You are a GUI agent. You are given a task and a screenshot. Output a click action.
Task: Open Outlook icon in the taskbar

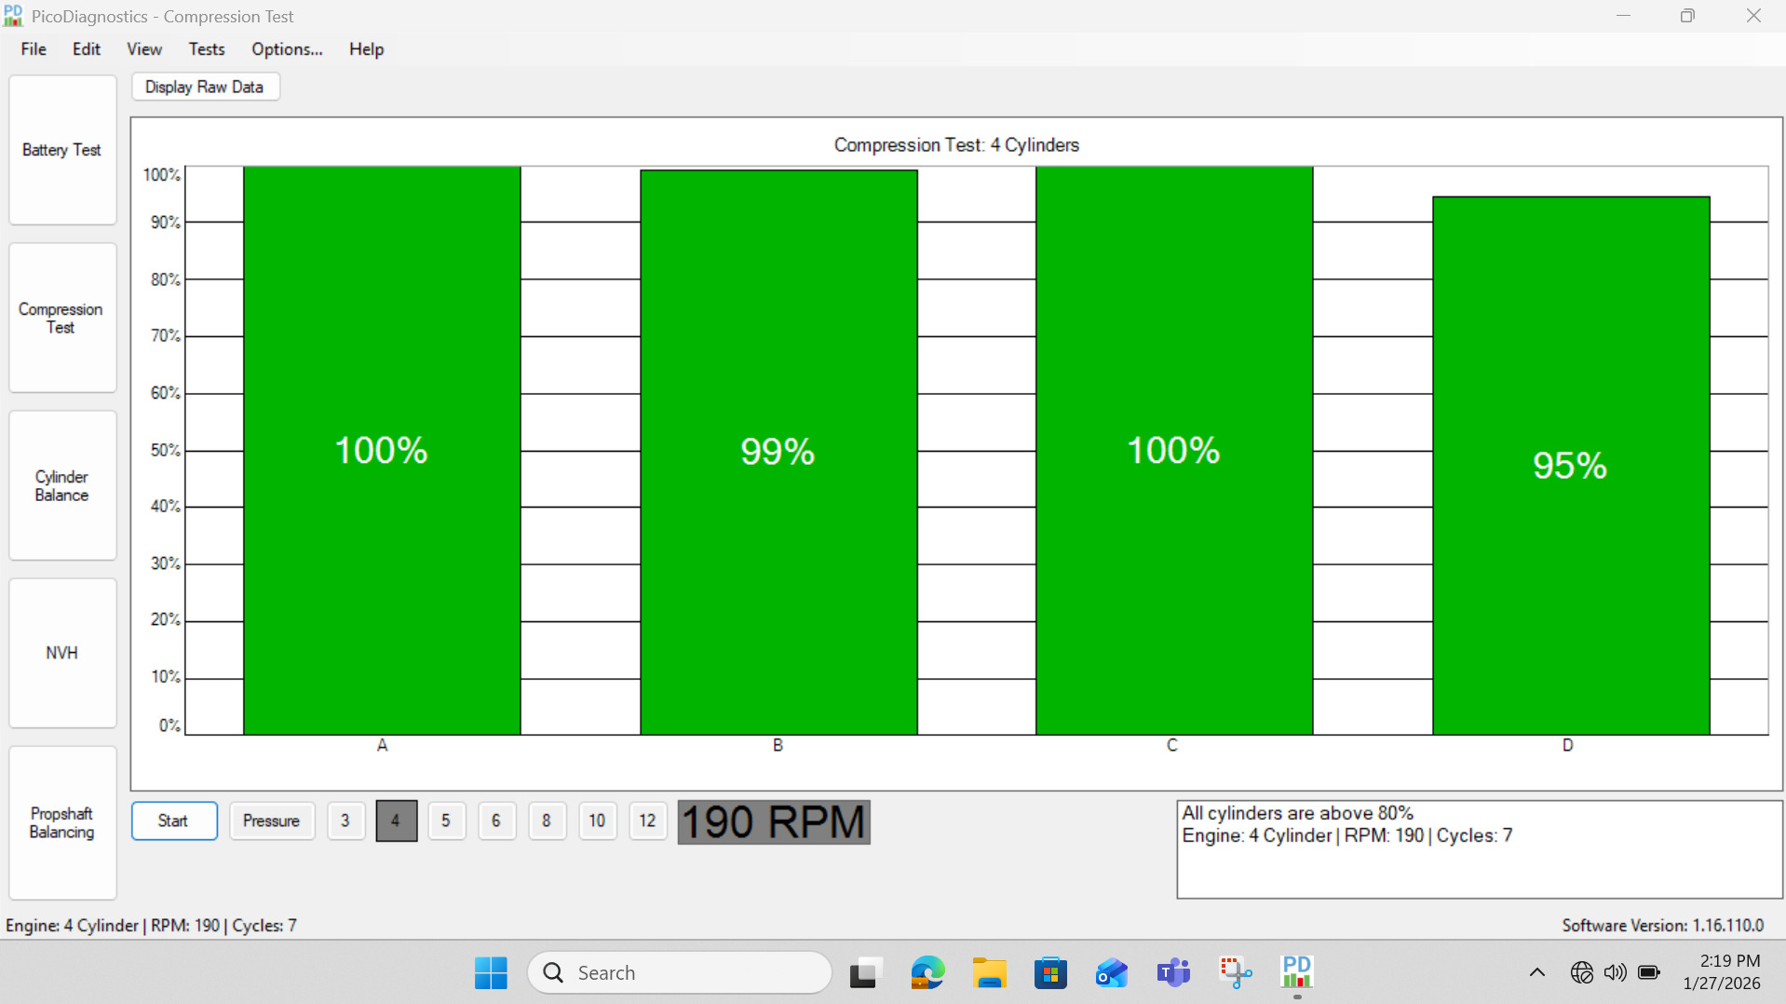click(1112, 972)
